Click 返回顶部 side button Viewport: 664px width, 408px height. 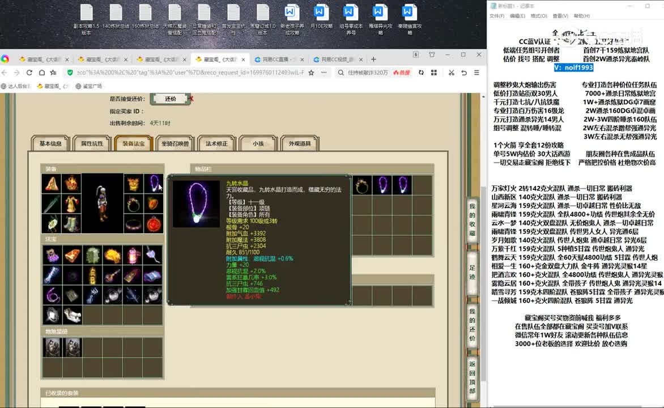(x=472, y=377)
